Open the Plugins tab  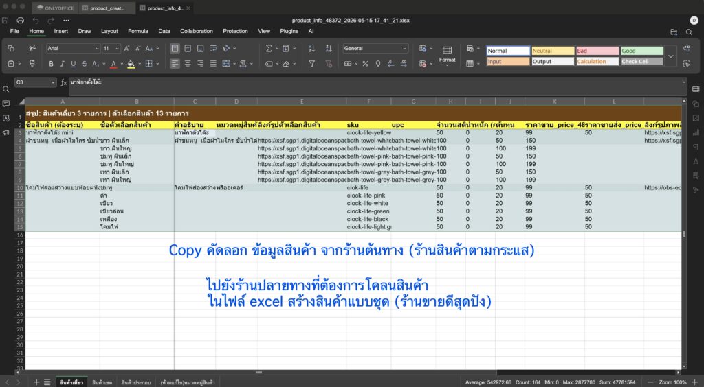289,32
